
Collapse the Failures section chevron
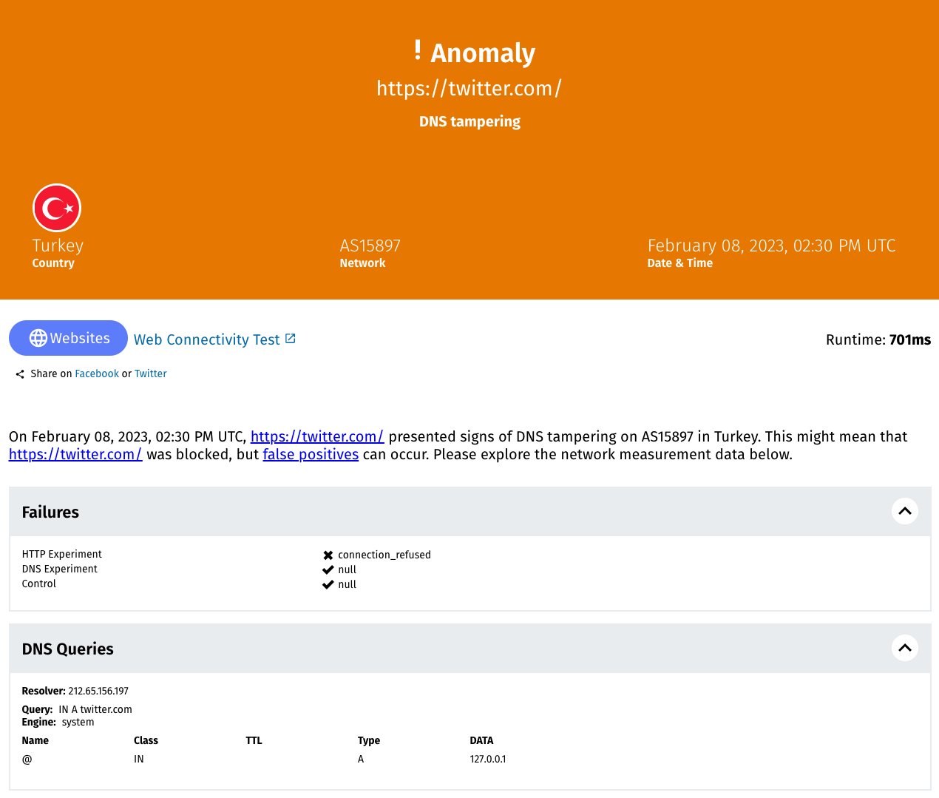tap(904, 511)
